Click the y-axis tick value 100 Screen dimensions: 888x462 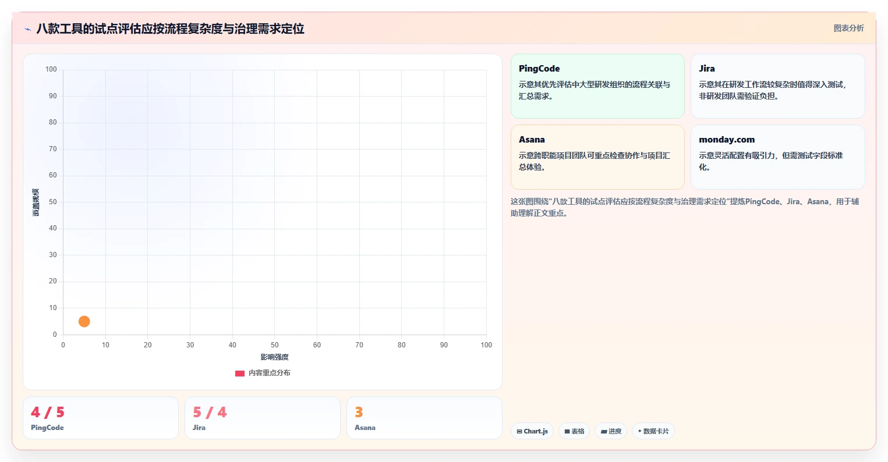click(51, 69)
